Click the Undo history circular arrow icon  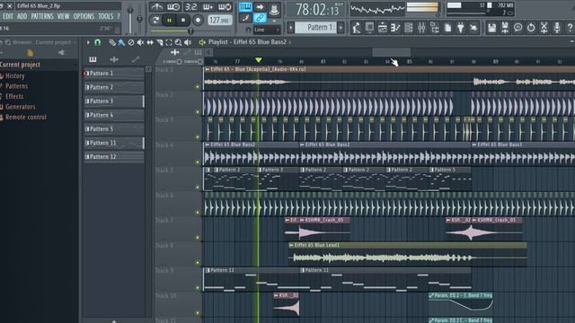[x=531, y=28]
